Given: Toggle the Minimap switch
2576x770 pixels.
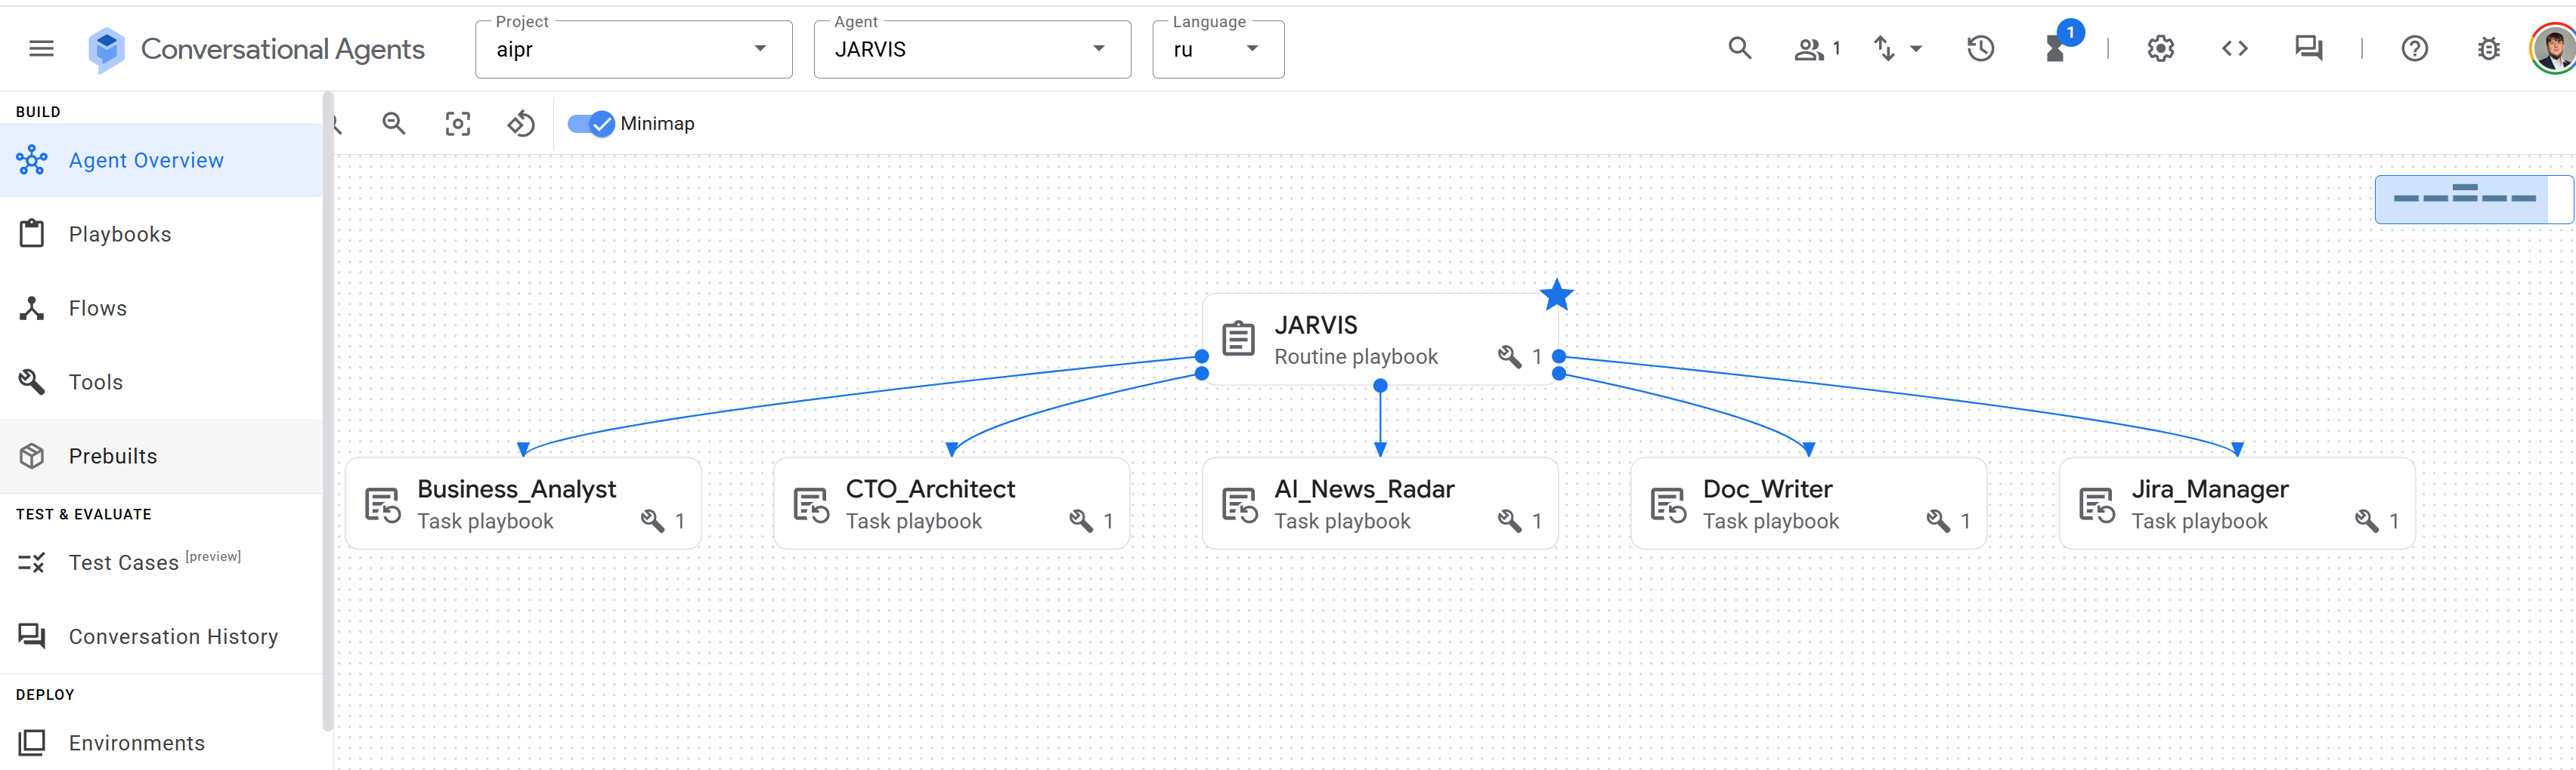Looking at the screenshot, I should click(591, 124).
